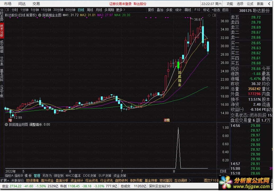The height and width of the screenshot is (191, 274).
Task: Select the 模板 tab
Action: coord(28,176)
